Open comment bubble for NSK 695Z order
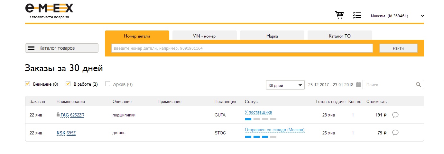The width and height of the screenshot is (444, 154). 395,133
